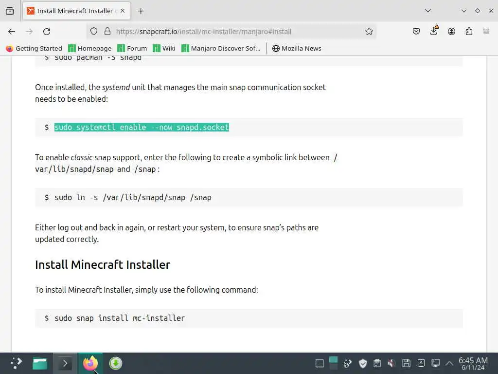Open removable devices disk tray icon
The image size is (498, 374).
pyautogui.click(x=406, y=363)
